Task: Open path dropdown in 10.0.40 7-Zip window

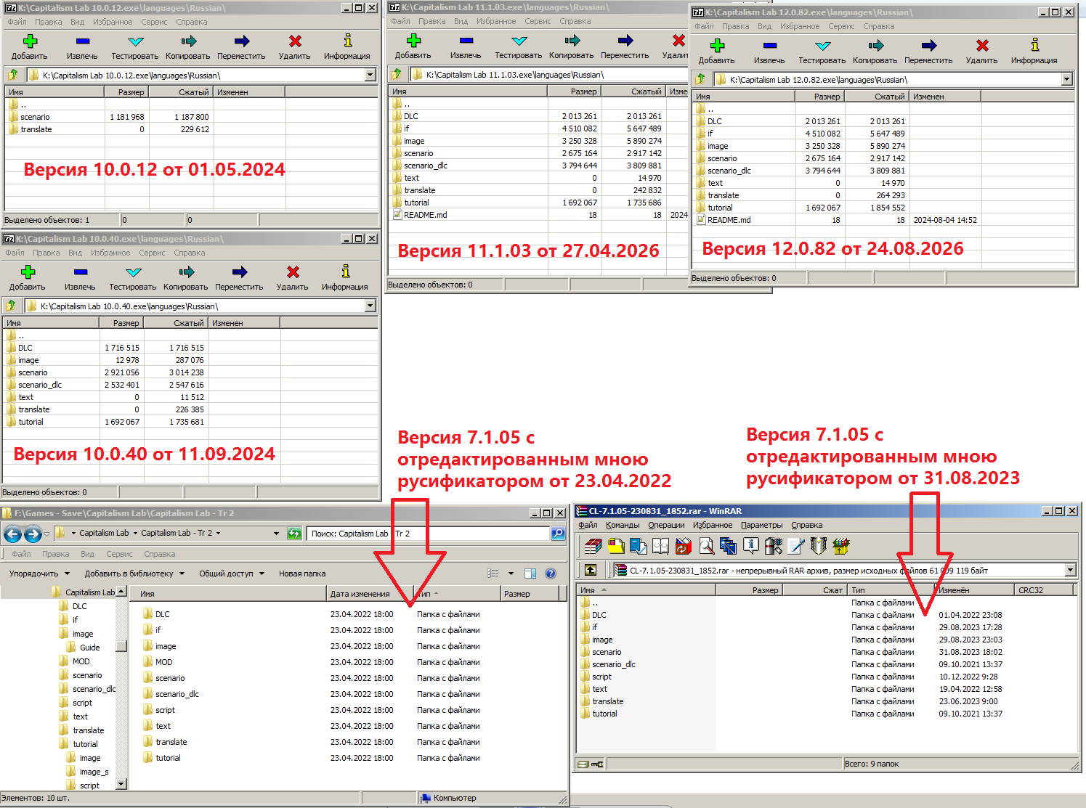Action: (370, 306)
